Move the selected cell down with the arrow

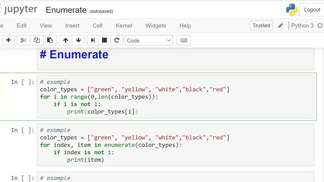(x=78, y=40)
